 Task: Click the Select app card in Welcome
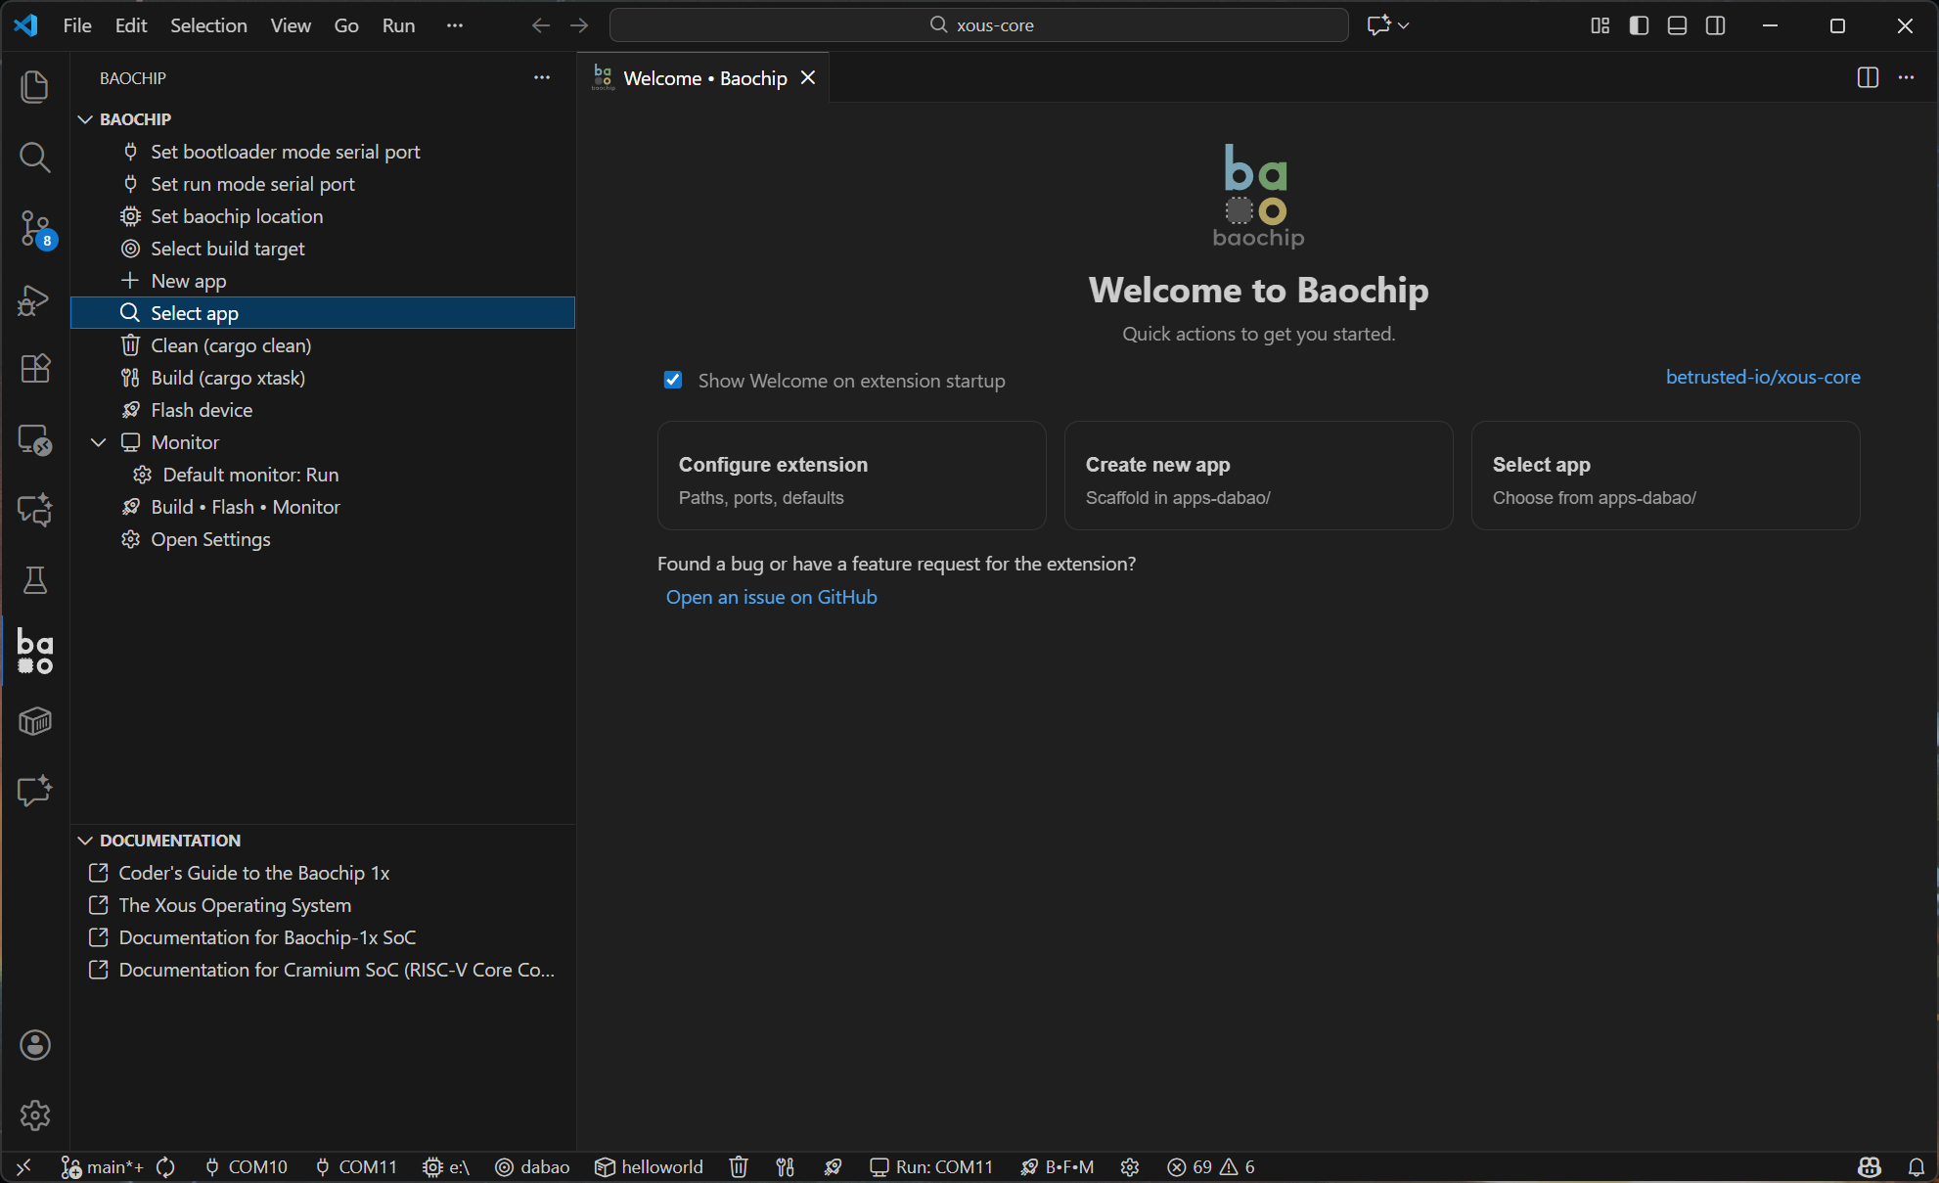tap(1665, 476)
